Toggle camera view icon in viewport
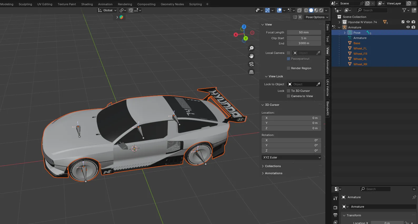The image size is (418, 224). [251, 64]
